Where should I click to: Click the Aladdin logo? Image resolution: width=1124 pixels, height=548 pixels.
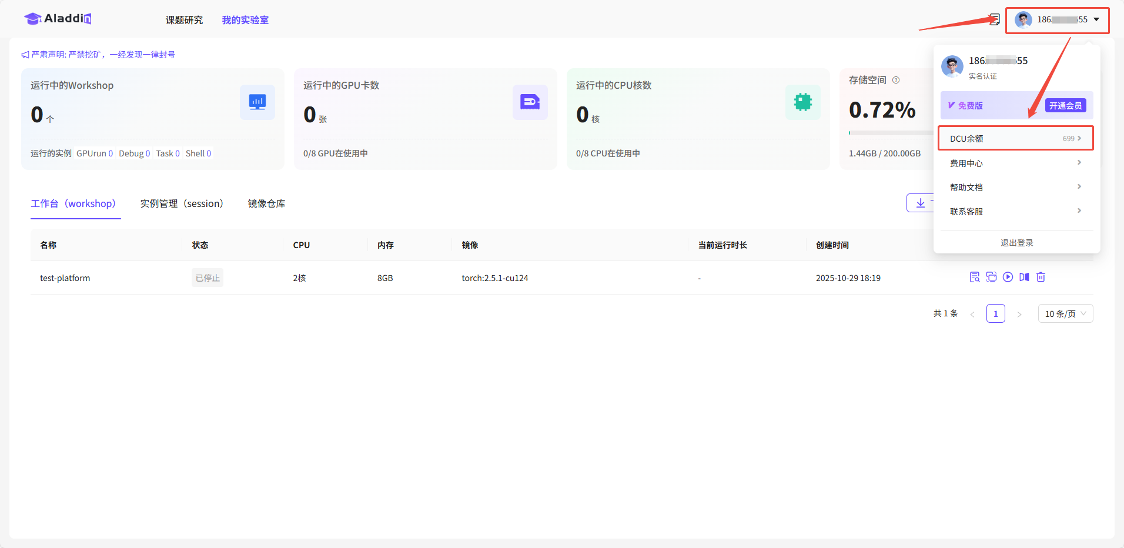pyautogui.click(x=58, y=19)
